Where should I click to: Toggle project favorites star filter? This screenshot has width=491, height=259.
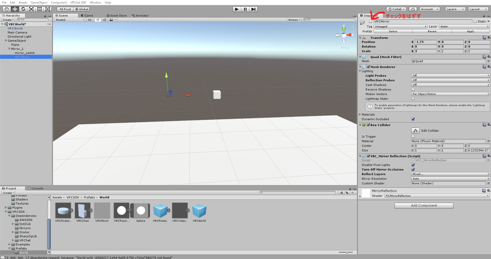click(x=353, y=193)
